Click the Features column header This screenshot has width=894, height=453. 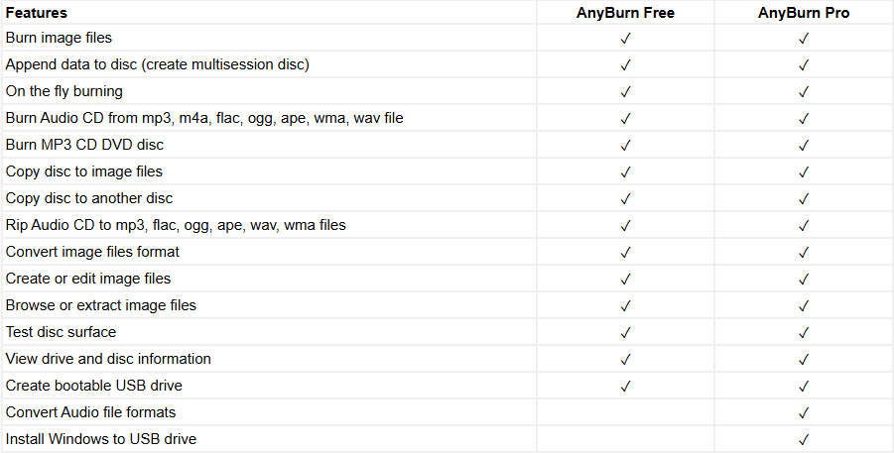point(37,13)
